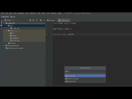Open the Navigate menu

[21, 13]
